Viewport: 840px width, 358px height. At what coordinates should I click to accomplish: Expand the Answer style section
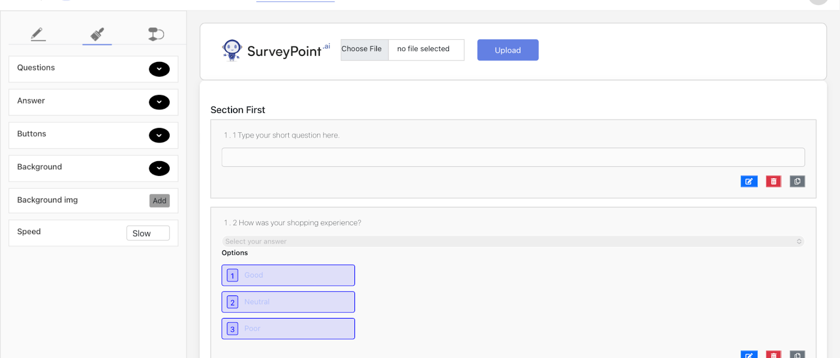point(159,102)
